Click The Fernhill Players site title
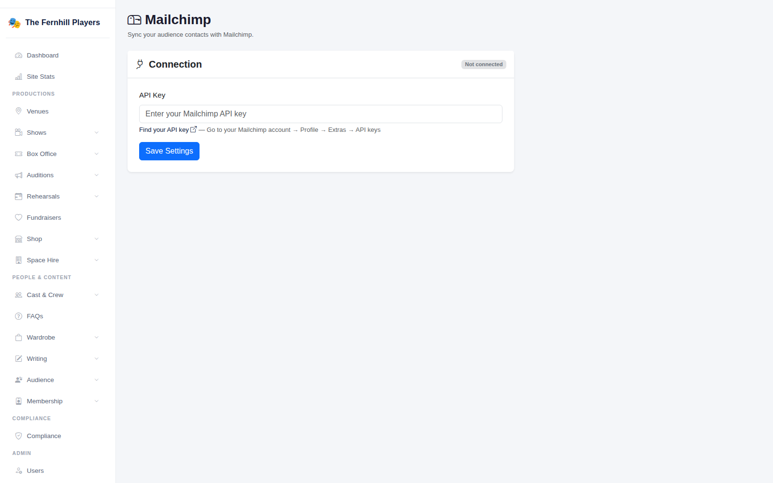Viewport: 773px width, 483px height. (62, 23)
